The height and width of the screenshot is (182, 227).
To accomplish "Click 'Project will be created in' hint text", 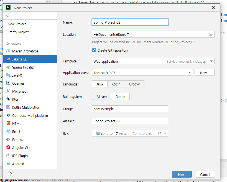I will [144, 42].
